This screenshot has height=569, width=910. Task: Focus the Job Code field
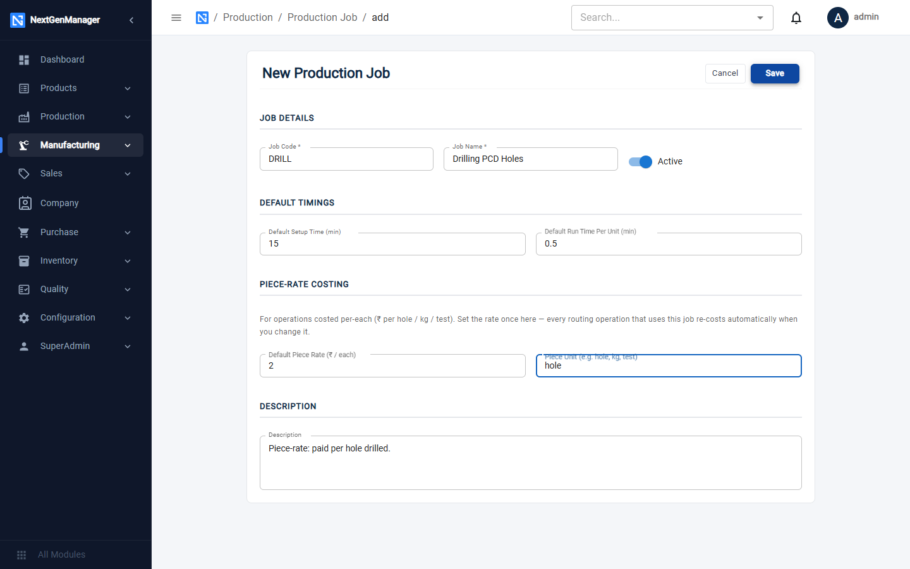(346, 159)
